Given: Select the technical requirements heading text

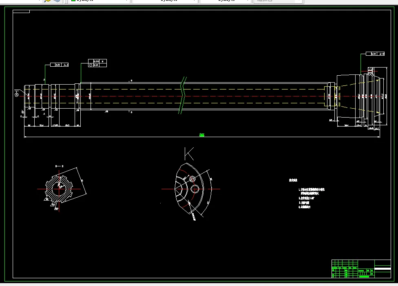Looking at the screenshot, I should tap(293, 180).
